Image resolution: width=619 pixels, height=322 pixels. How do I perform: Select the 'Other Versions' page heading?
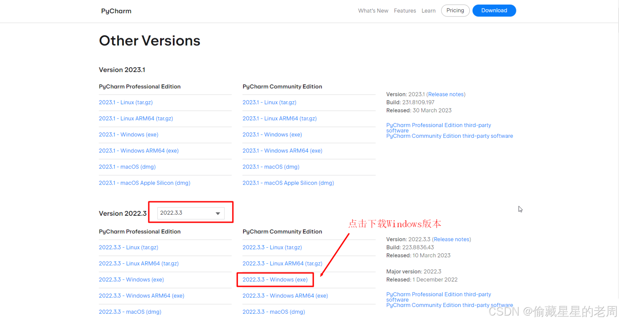(x=150, y=41)
